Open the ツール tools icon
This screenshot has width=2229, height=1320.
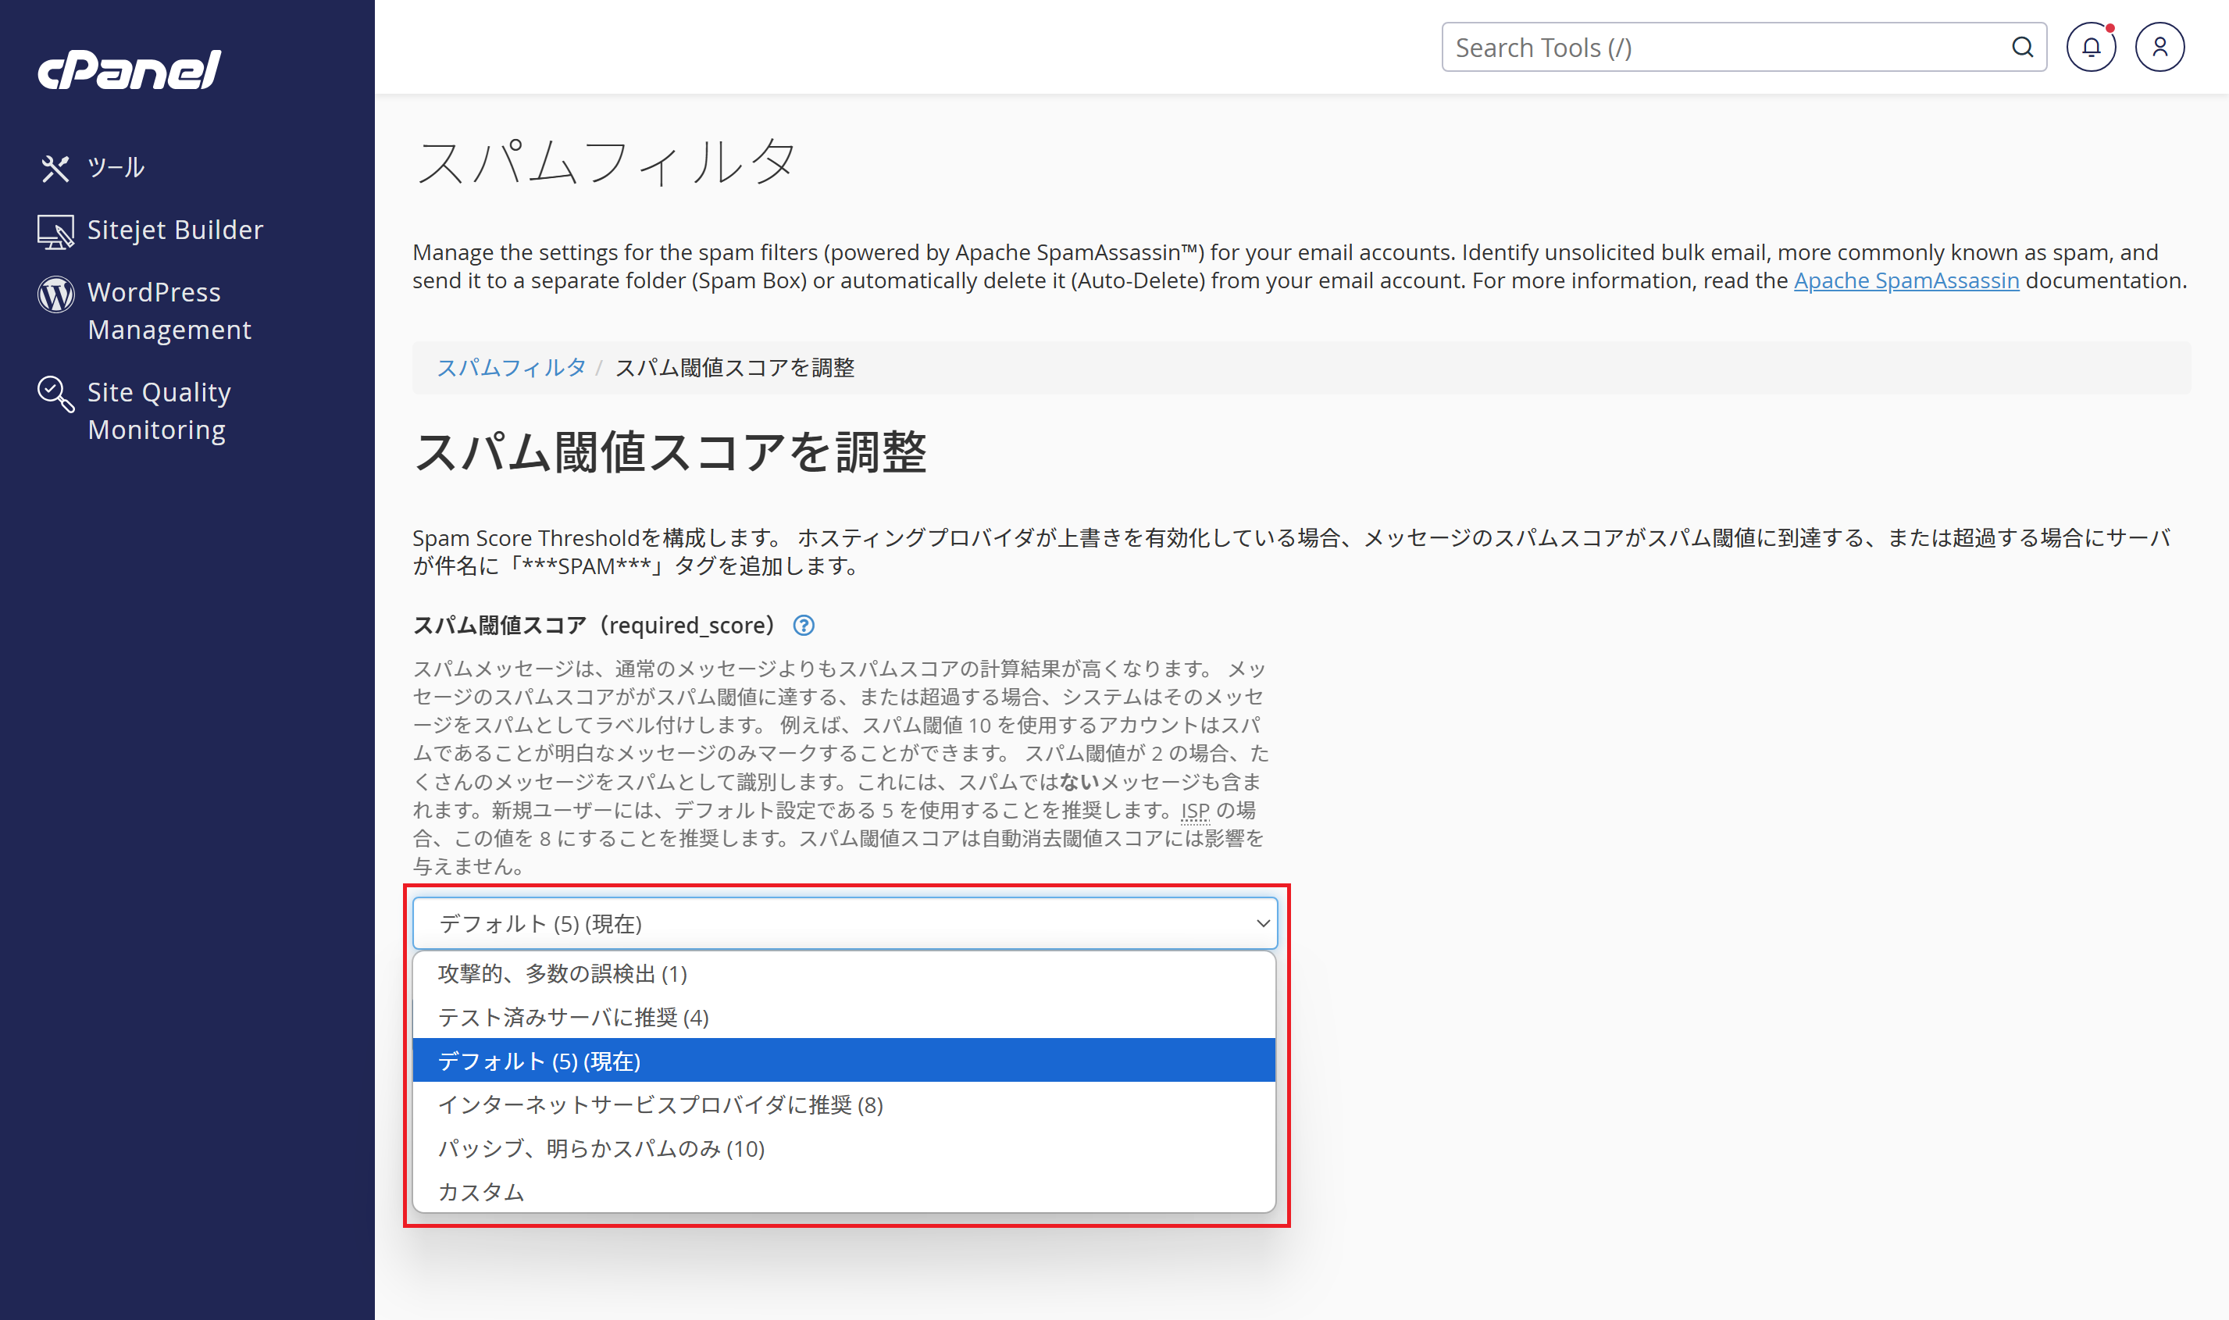55,168
